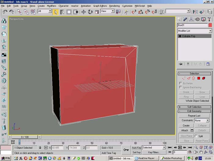
Task: Open the Utilities hammer panel
Action: coord(209,19)
